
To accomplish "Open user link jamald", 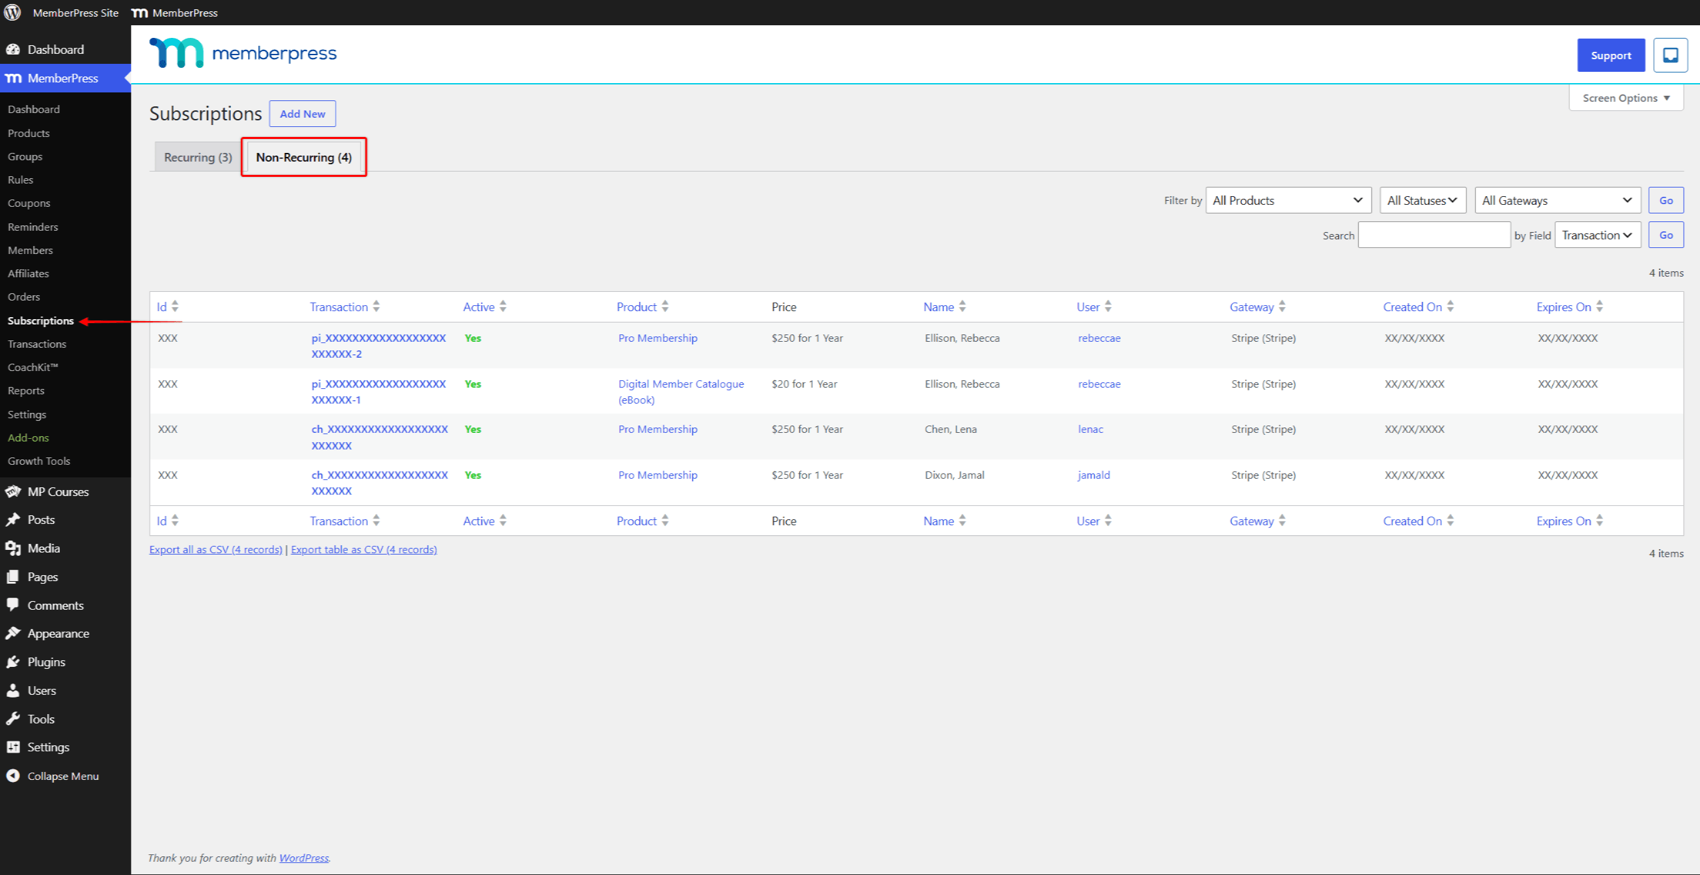I will click(x=1094, y=475).
